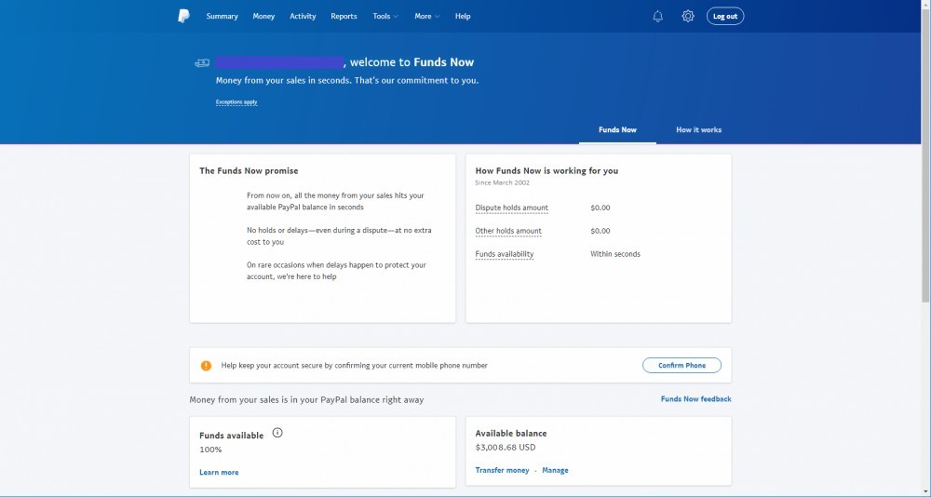
Task: Expand the Tools dropdown menu
Action: 385,16
